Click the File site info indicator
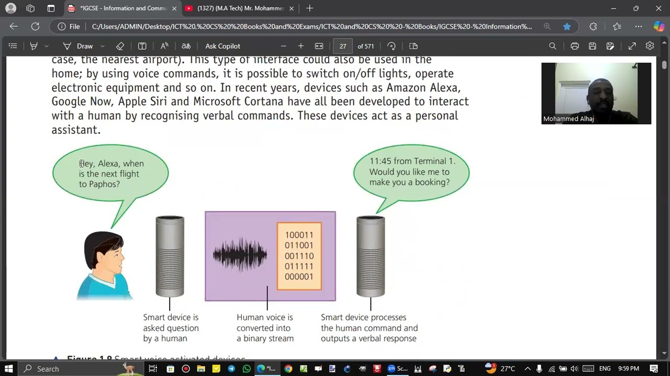The height and width of the screenshot is (376, 670). pyautogui.click(x=69, y=26)
